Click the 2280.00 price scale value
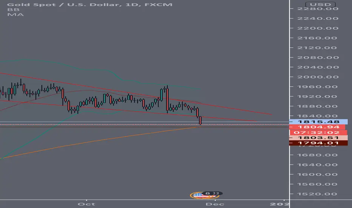The width and height of the screenshot is (352, 208). click(318, 9)
